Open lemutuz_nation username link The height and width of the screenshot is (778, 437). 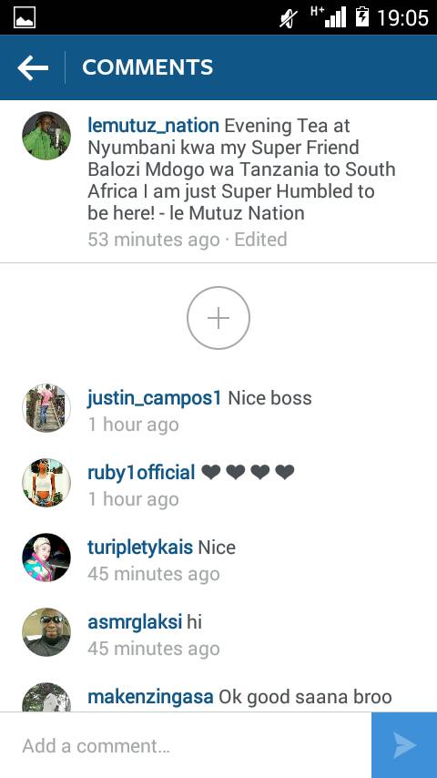(x=153, y=126)
